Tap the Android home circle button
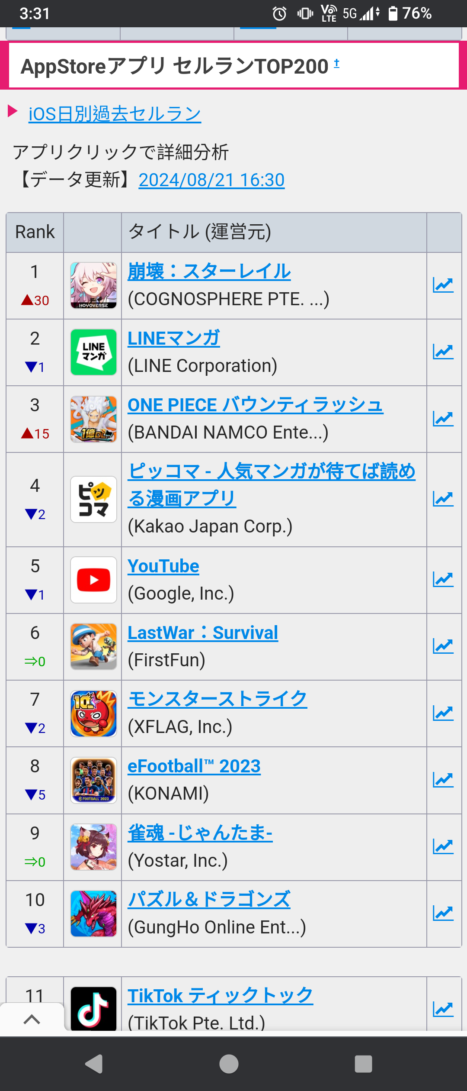The image size is (467, 1091). 229,1064
